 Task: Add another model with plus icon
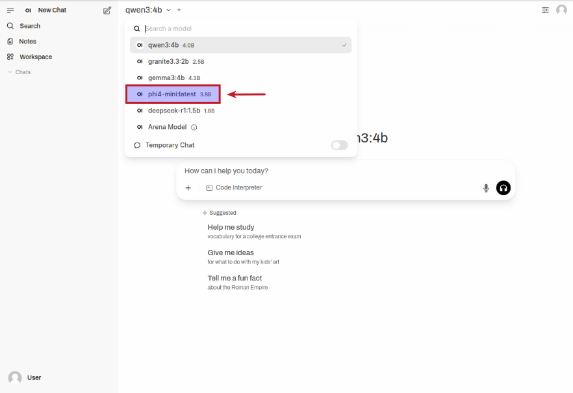(x=179, y=10)
